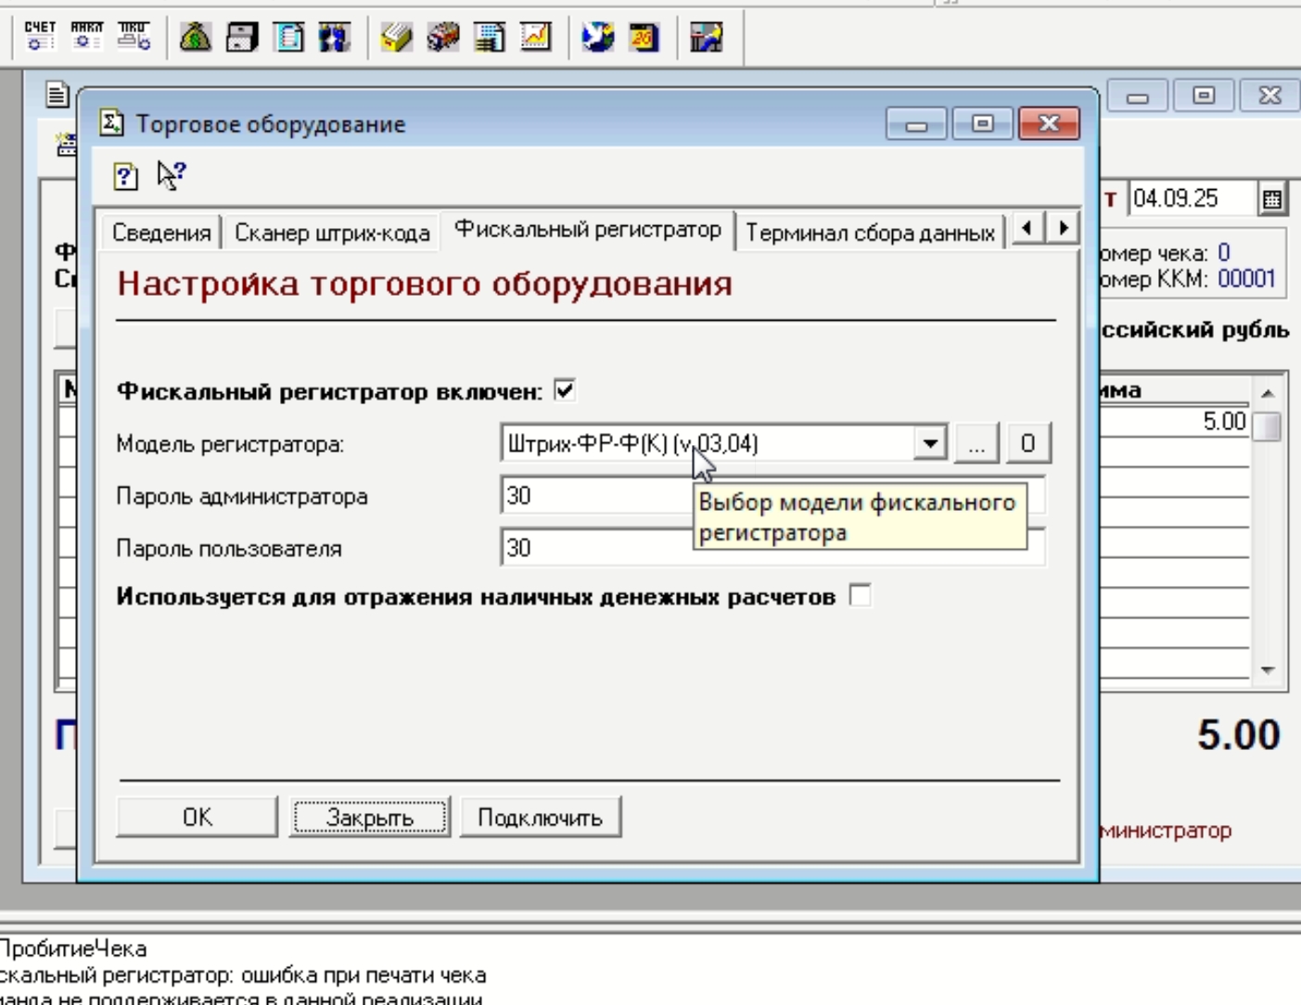Screen dimensions: 1301x1005
Task: Open the 'Сканер штрих-кода' tab
Action: [x=332, y=233]
